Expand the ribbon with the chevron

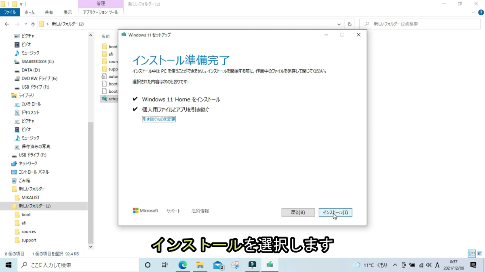[x=473, y=12]
